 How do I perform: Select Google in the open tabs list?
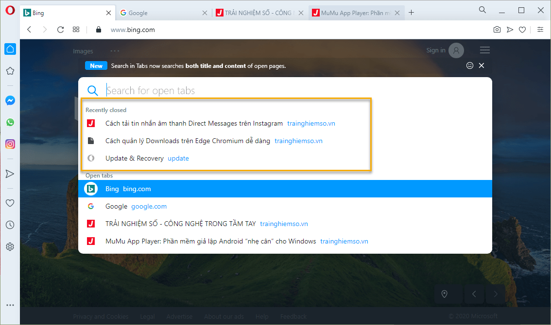coord(285,206)
